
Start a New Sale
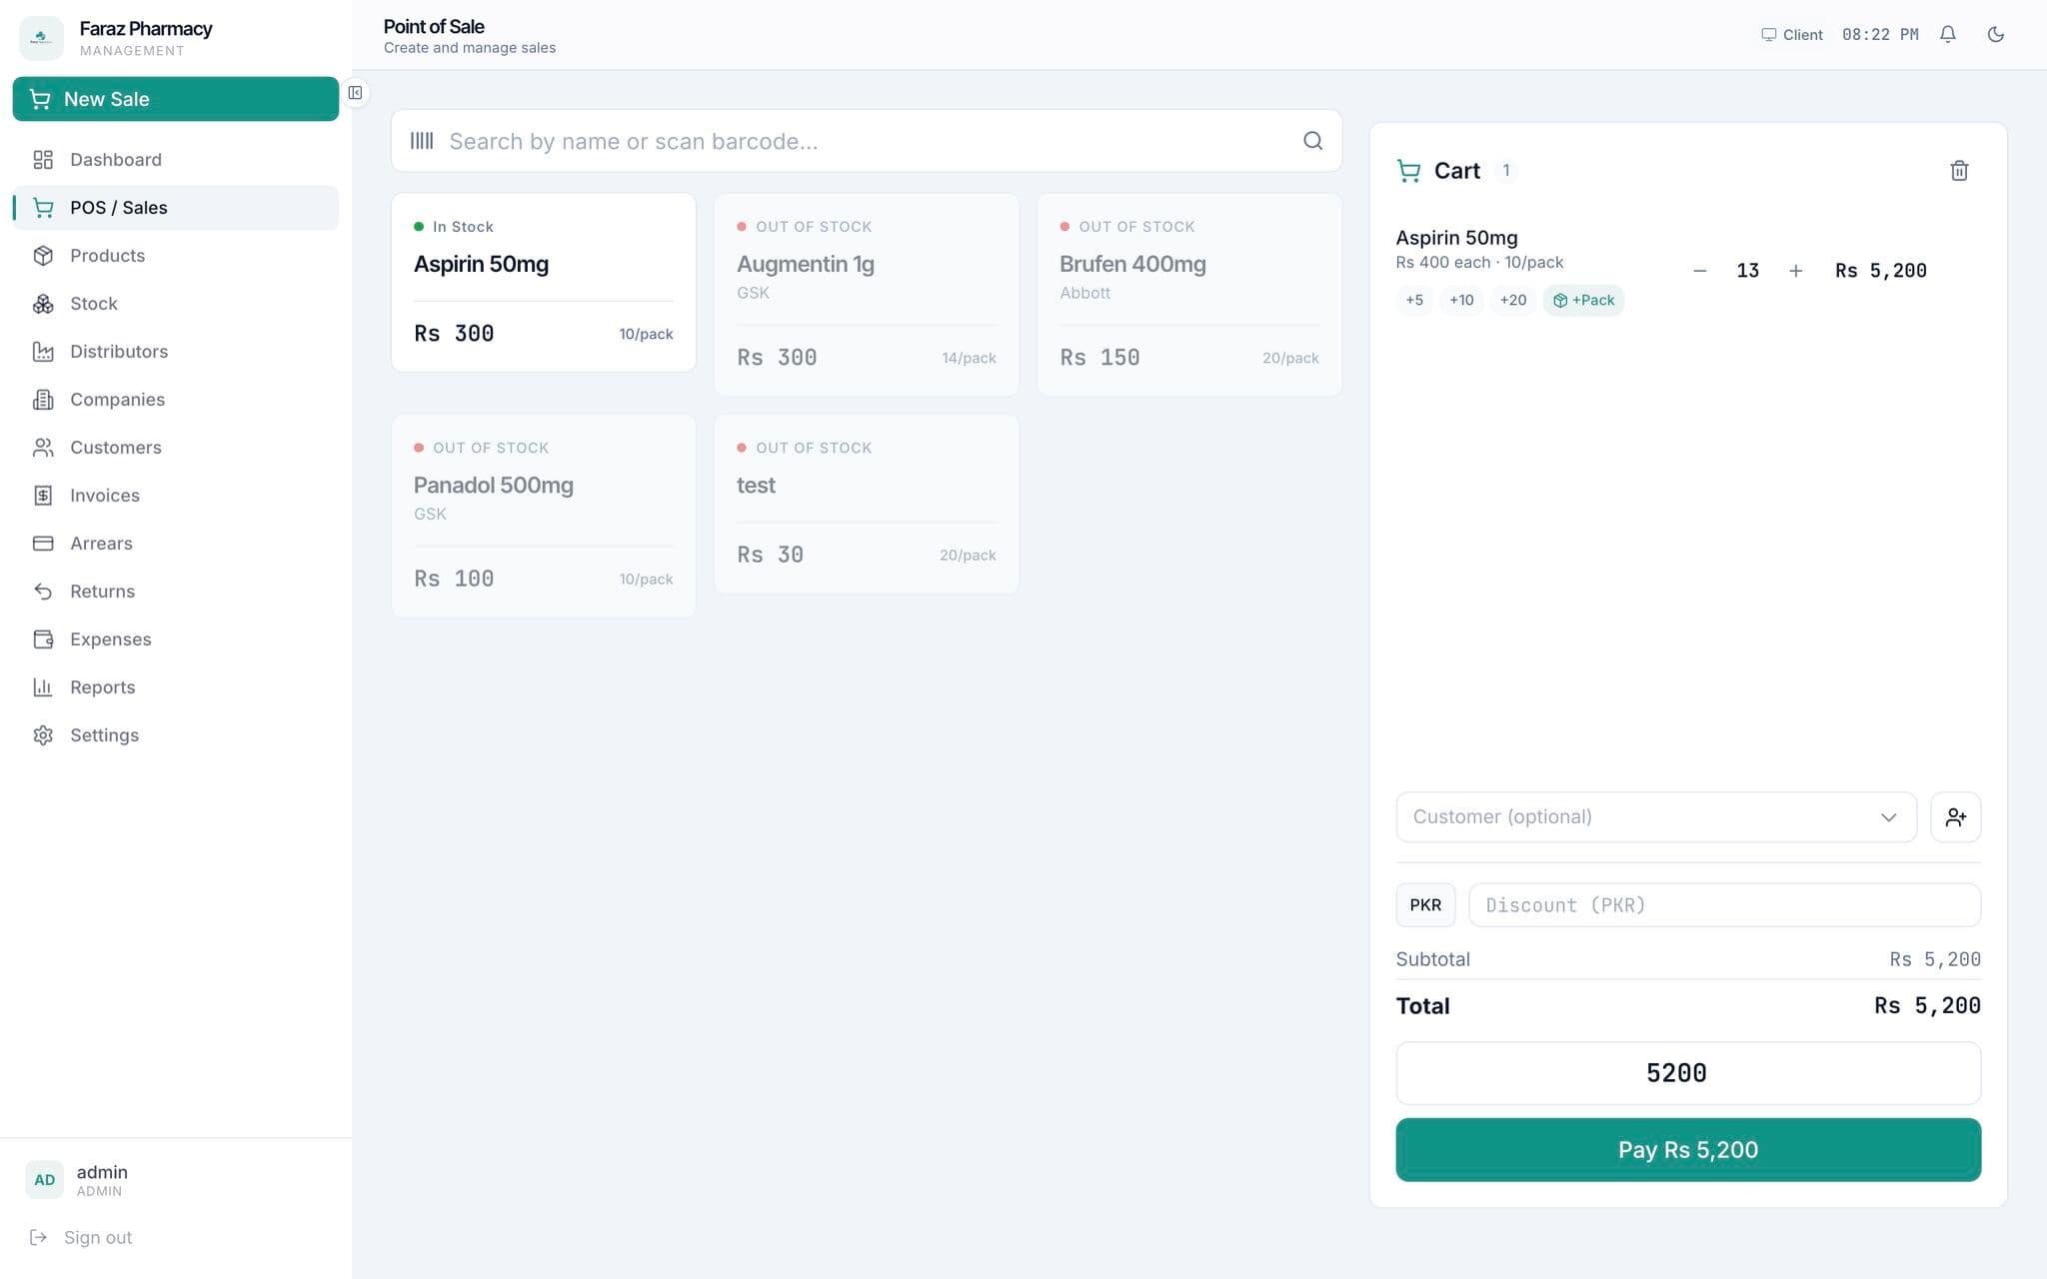176,99
